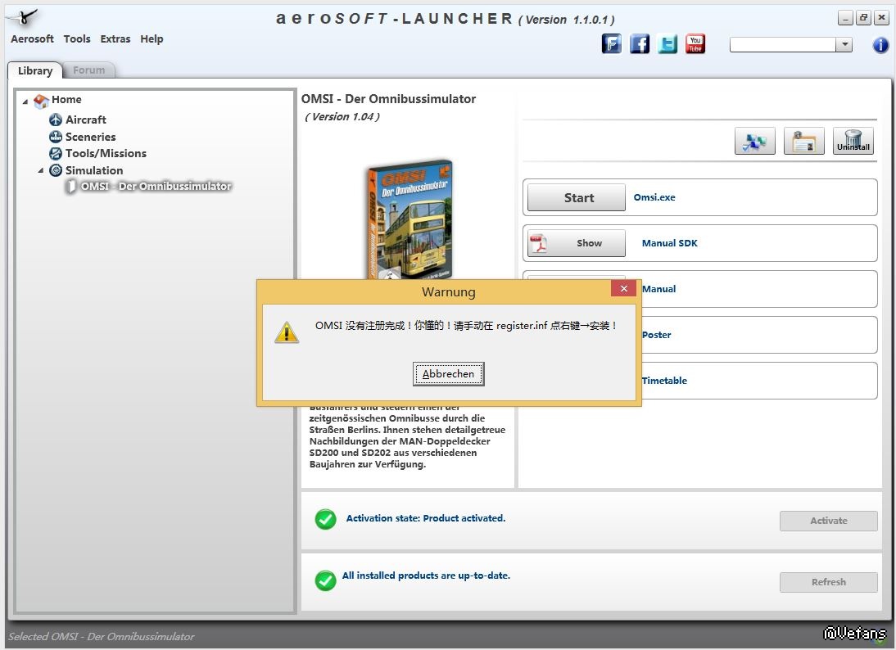Select Home in the library tree
The height and width of the screenshot is (650, 896).
click(66, 99)
